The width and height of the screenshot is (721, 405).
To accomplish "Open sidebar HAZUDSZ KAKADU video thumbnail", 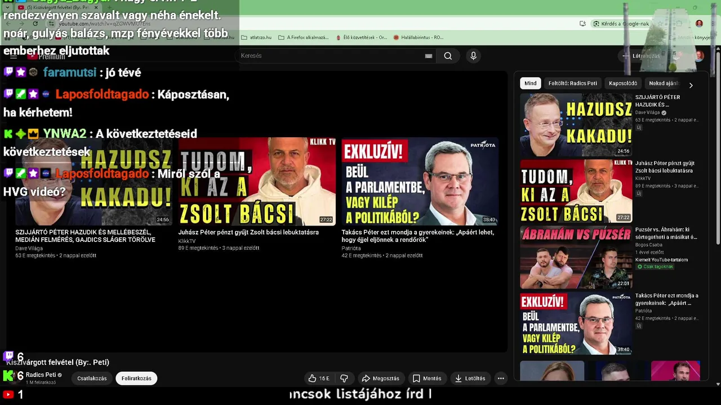I will coord(576,125).
